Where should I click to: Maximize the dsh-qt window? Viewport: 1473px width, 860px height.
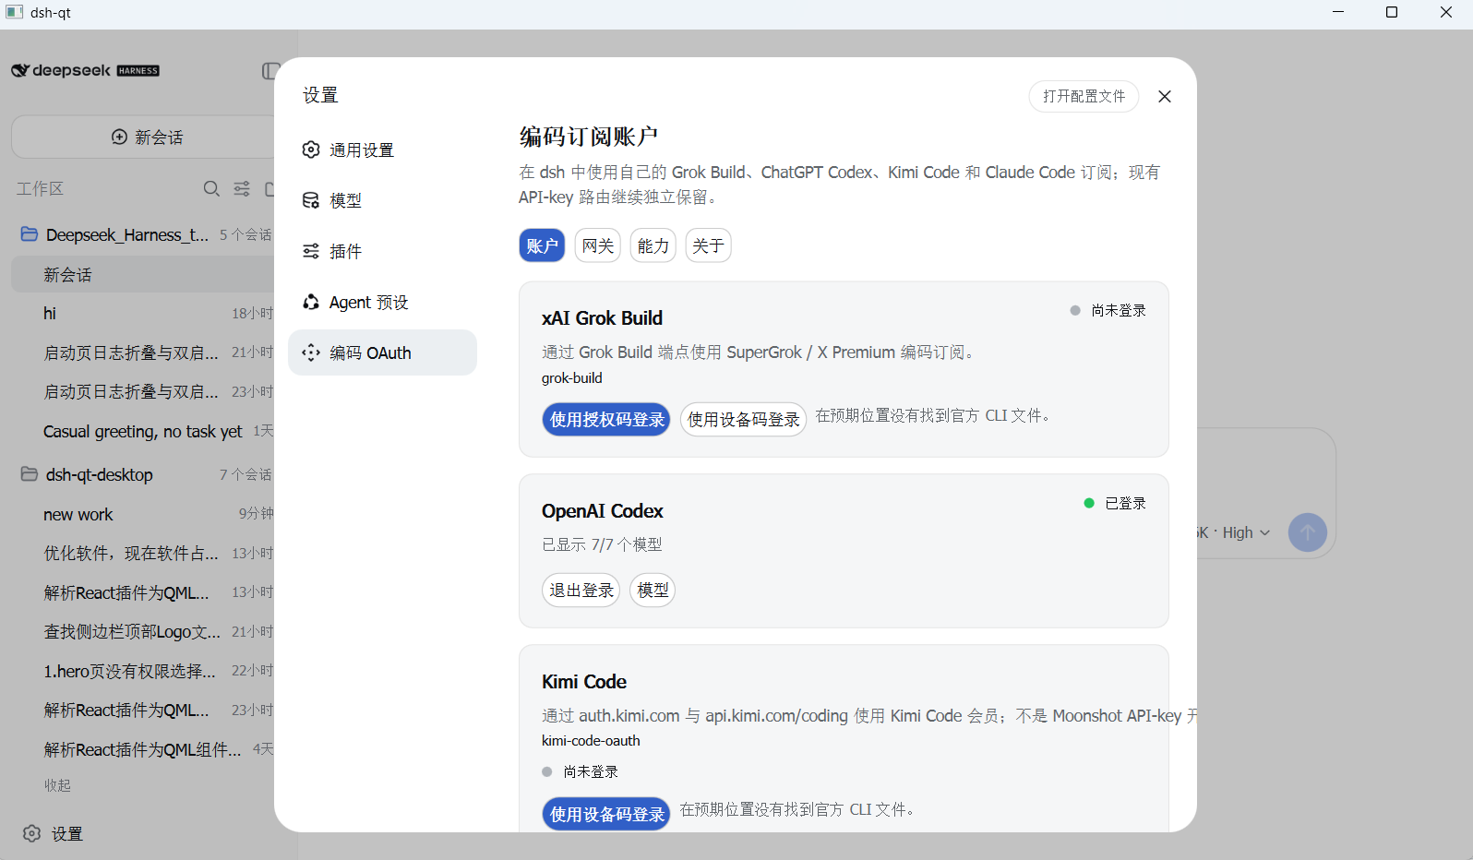click(1392, 12)
